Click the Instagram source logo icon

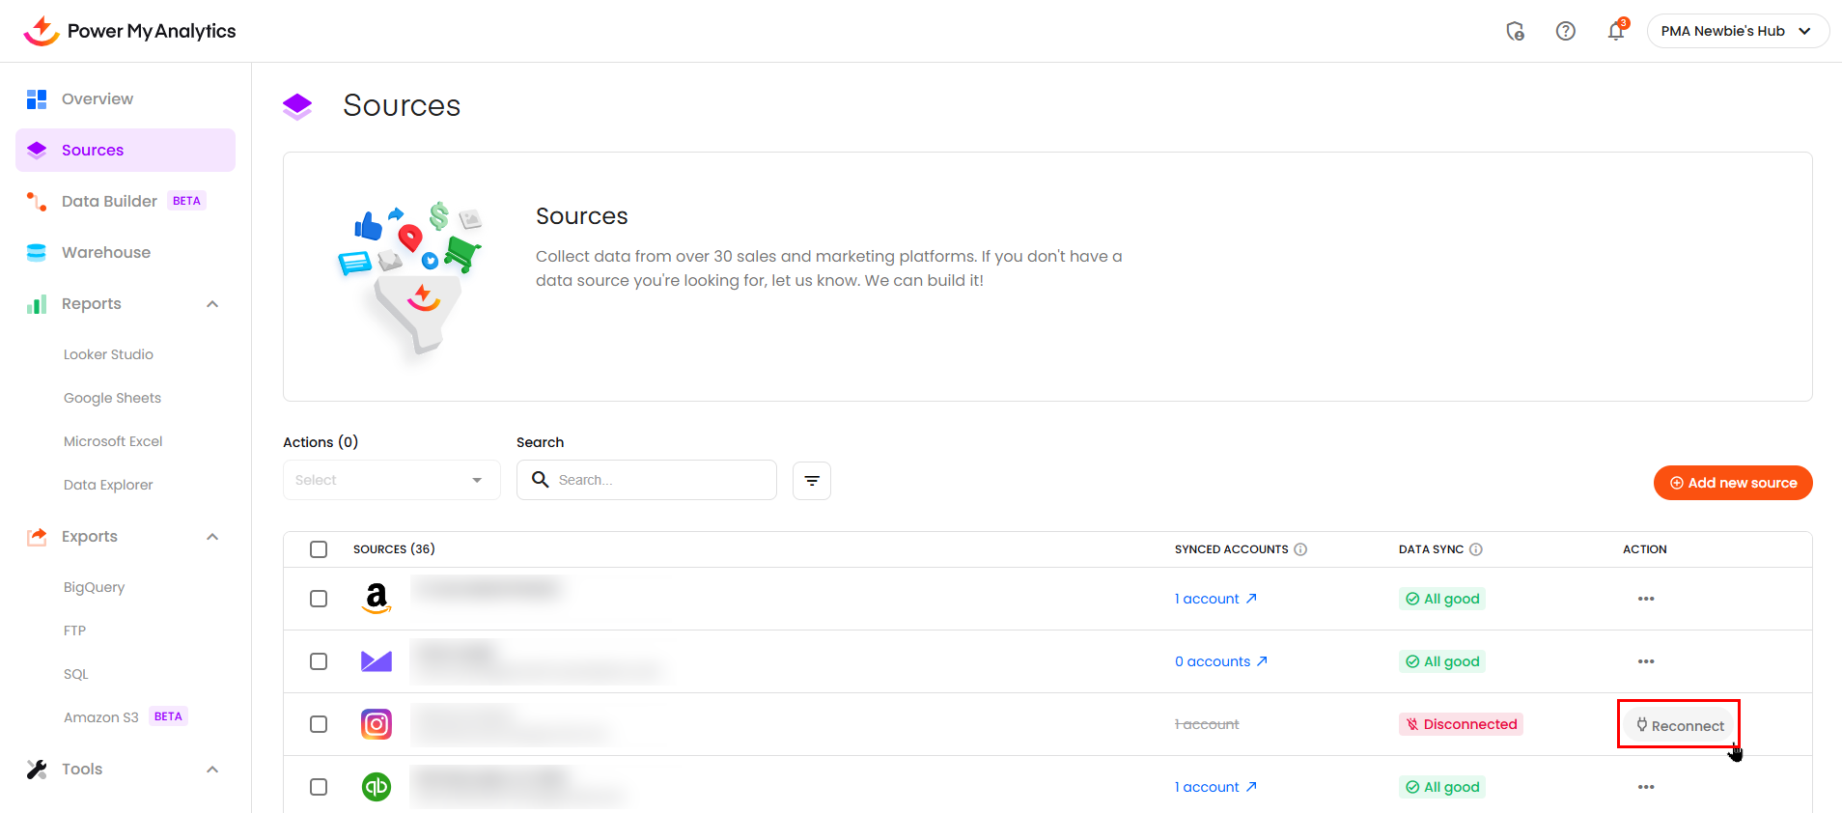tap(377, 724)
